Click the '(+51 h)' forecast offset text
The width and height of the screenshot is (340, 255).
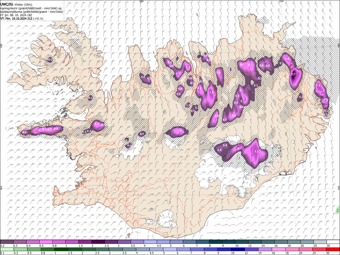pos(39,19)
